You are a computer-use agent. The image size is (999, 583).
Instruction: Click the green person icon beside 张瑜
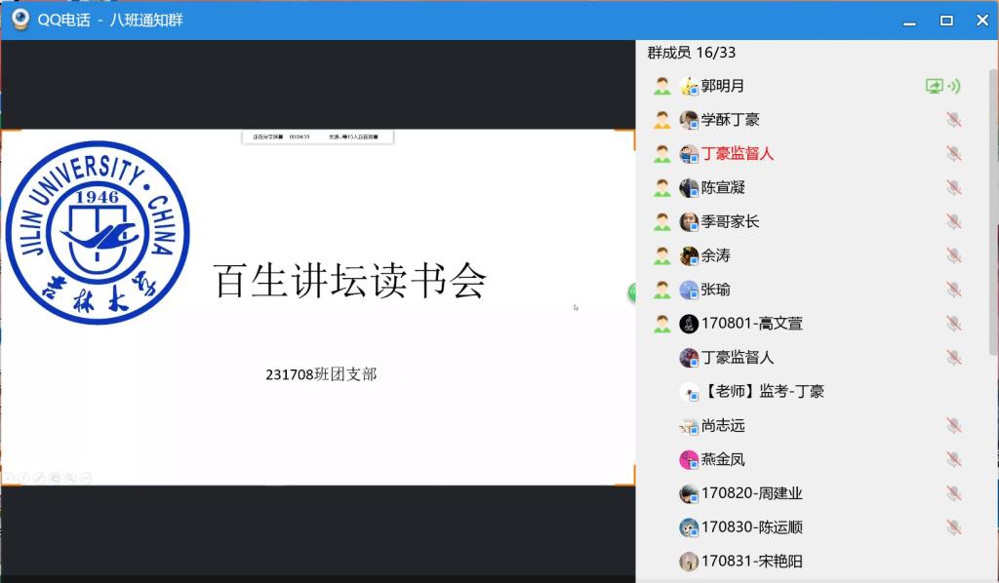[x=662, y=290]
